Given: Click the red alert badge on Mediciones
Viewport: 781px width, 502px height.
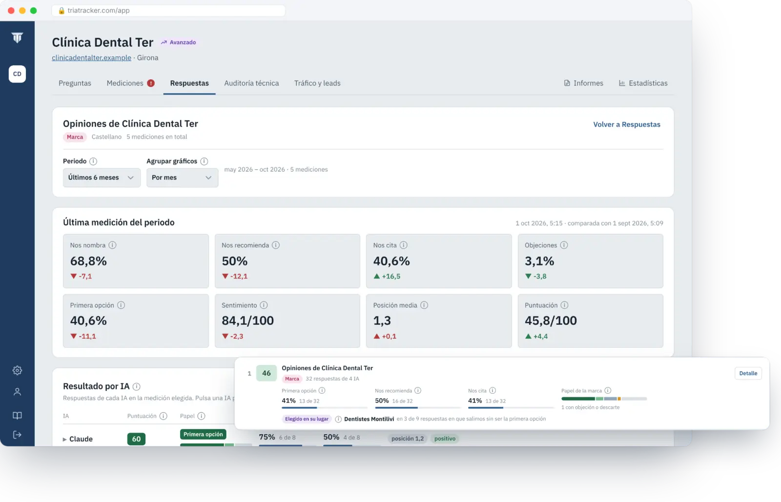Looking at the screenshot, I should 151,83.
